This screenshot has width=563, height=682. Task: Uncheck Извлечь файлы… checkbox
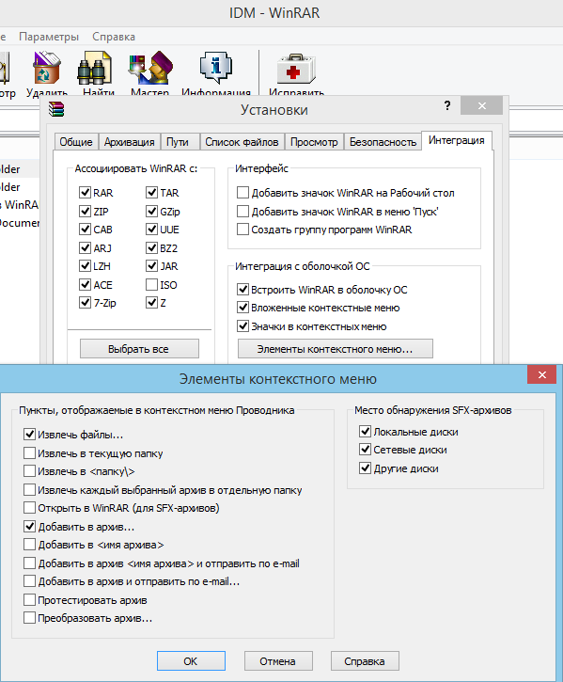pyautogui.click(x=29, y=434)
